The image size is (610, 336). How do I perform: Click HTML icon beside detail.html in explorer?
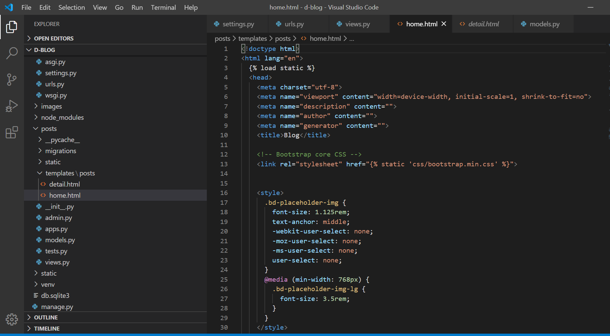tap(43, 184)
